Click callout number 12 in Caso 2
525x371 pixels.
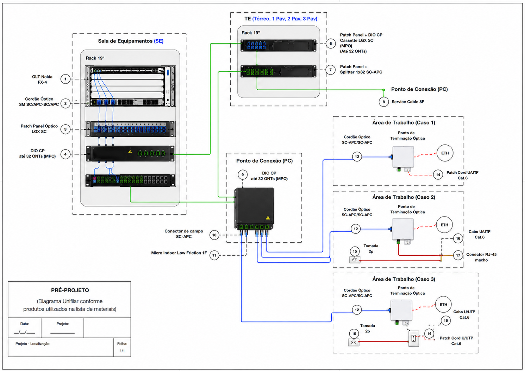[x=356, y=229]
